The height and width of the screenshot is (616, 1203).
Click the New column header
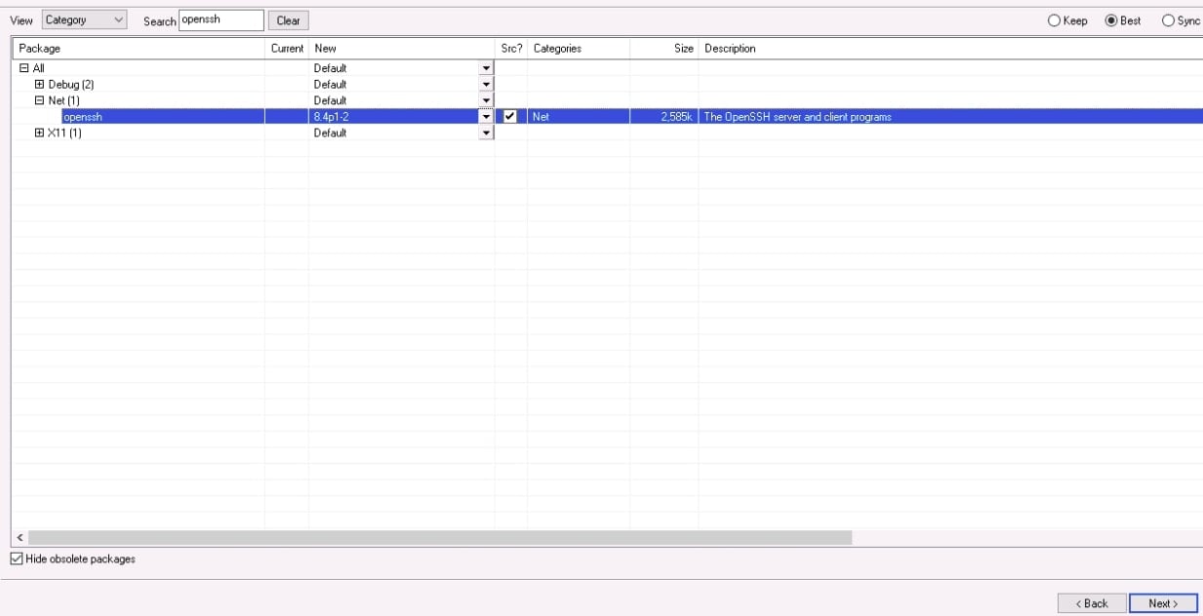[x=402, y=48]
